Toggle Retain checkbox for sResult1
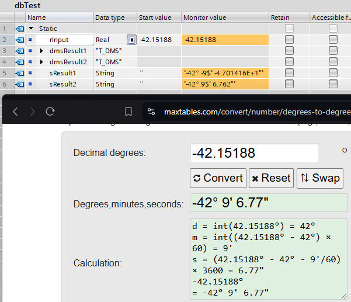 pos(289,73)
